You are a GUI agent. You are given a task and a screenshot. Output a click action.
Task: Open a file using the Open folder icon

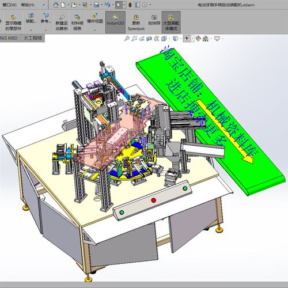[74, 5]
